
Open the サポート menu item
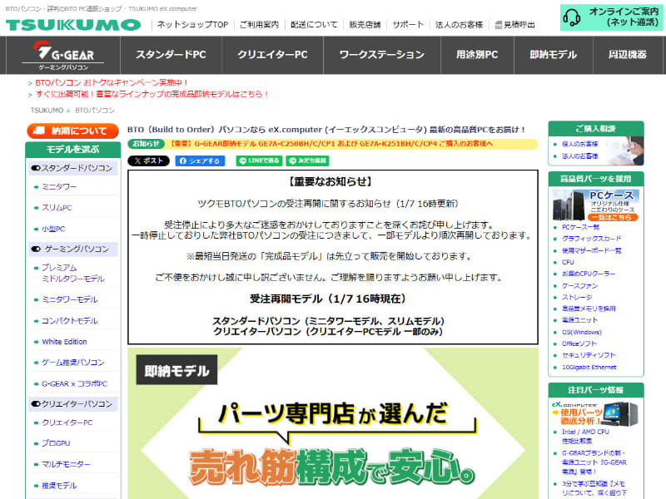pyautogui.click(x=408, y=26)
